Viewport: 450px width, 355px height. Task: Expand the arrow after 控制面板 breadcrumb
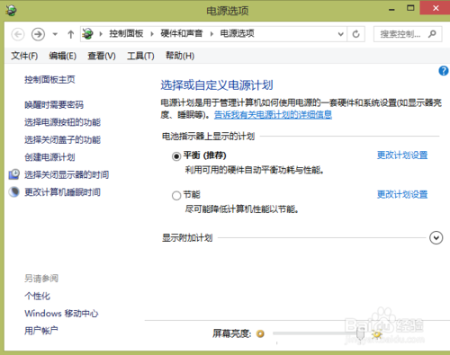coord(152,34)
